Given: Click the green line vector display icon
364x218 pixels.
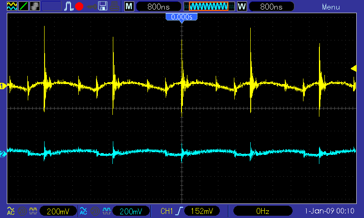Looking at the screenshot, I should point(23,6).
